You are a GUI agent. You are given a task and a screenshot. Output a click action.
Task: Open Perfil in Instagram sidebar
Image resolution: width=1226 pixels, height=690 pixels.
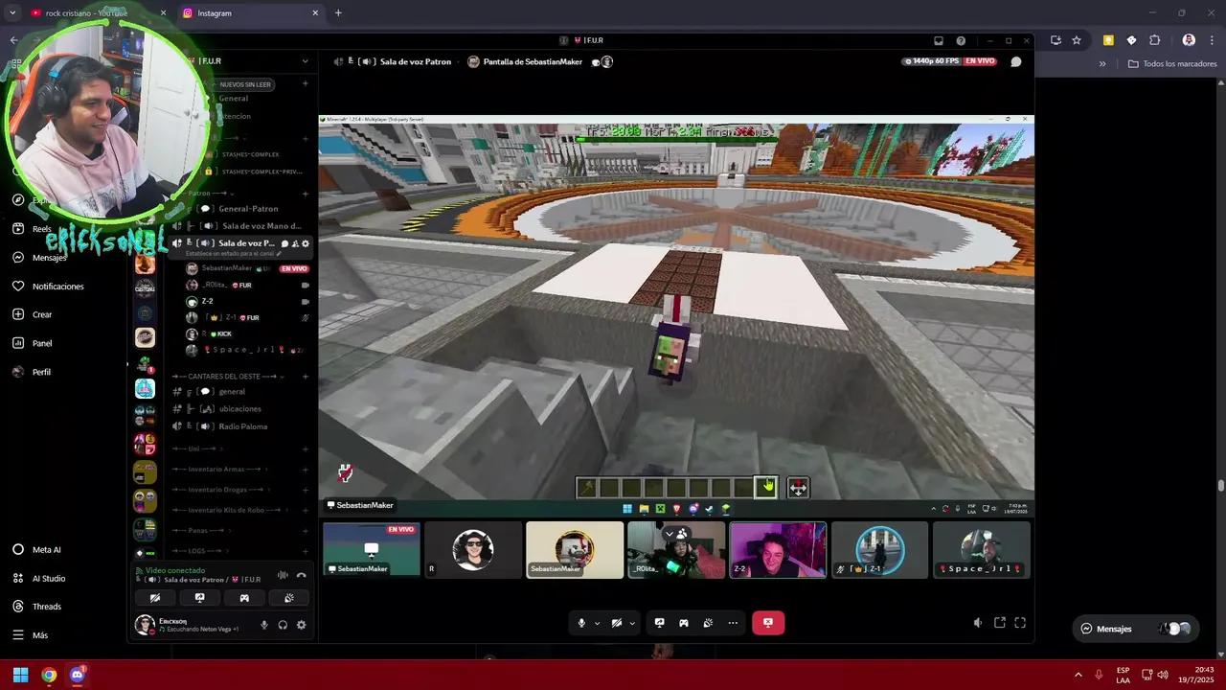32,372
